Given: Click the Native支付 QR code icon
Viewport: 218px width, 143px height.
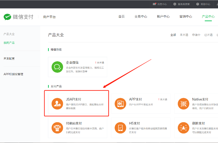Looking at the screenshot, I should [184, 104].
